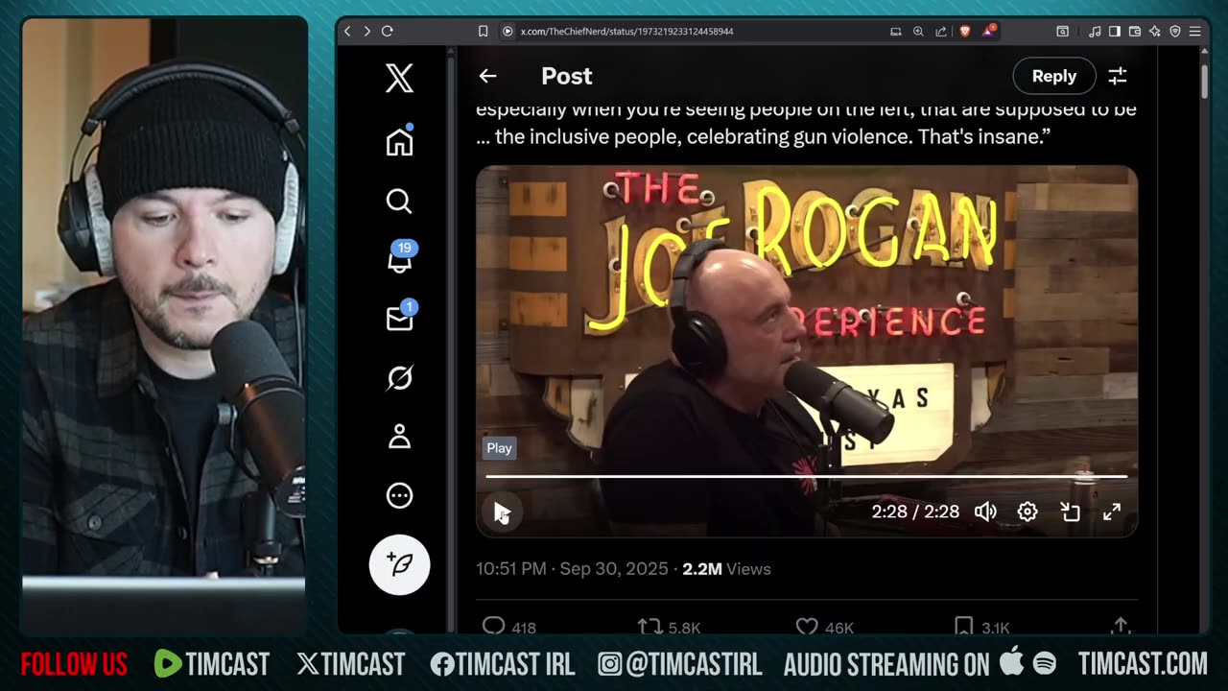Go back using the Post arrow
Screen dimensions: 1228x691
click(487, 76)
